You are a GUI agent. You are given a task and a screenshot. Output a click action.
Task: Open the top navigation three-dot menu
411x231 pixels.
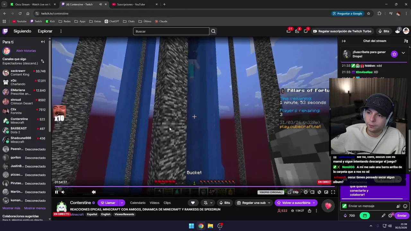tap(61, 31)
